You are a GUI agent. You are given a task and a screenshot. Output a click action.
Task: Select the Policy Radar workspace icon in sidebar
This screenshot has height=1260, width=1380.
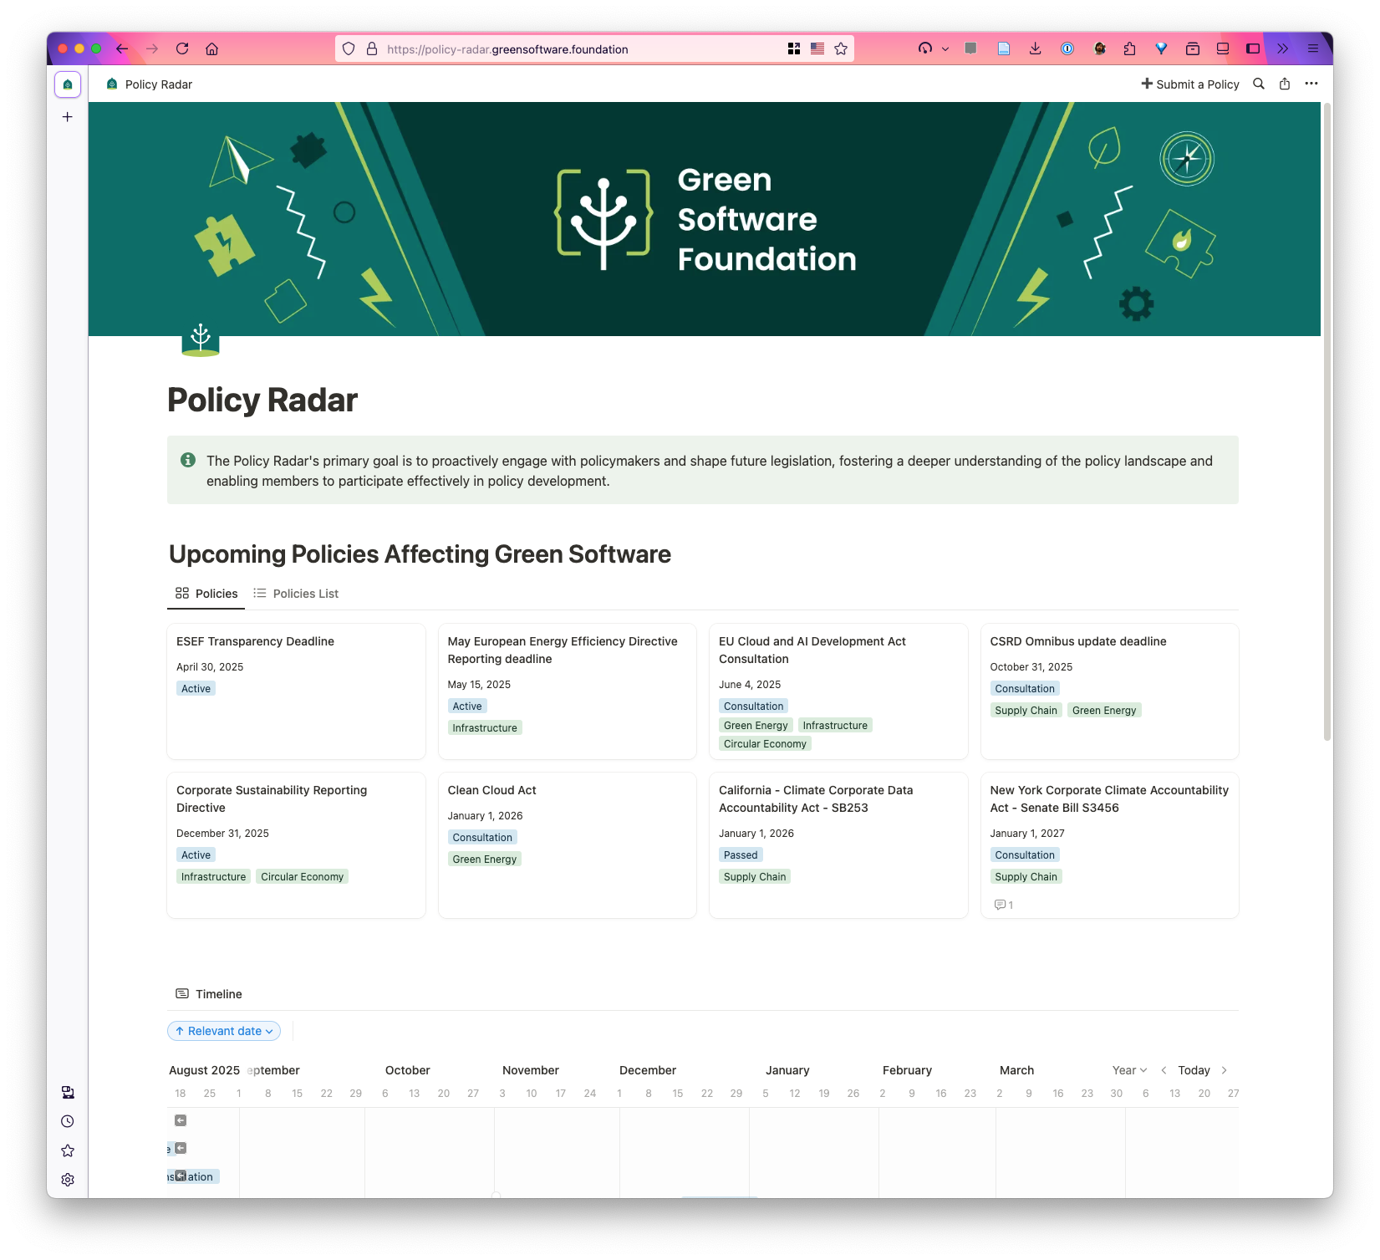tap(68, 84)
